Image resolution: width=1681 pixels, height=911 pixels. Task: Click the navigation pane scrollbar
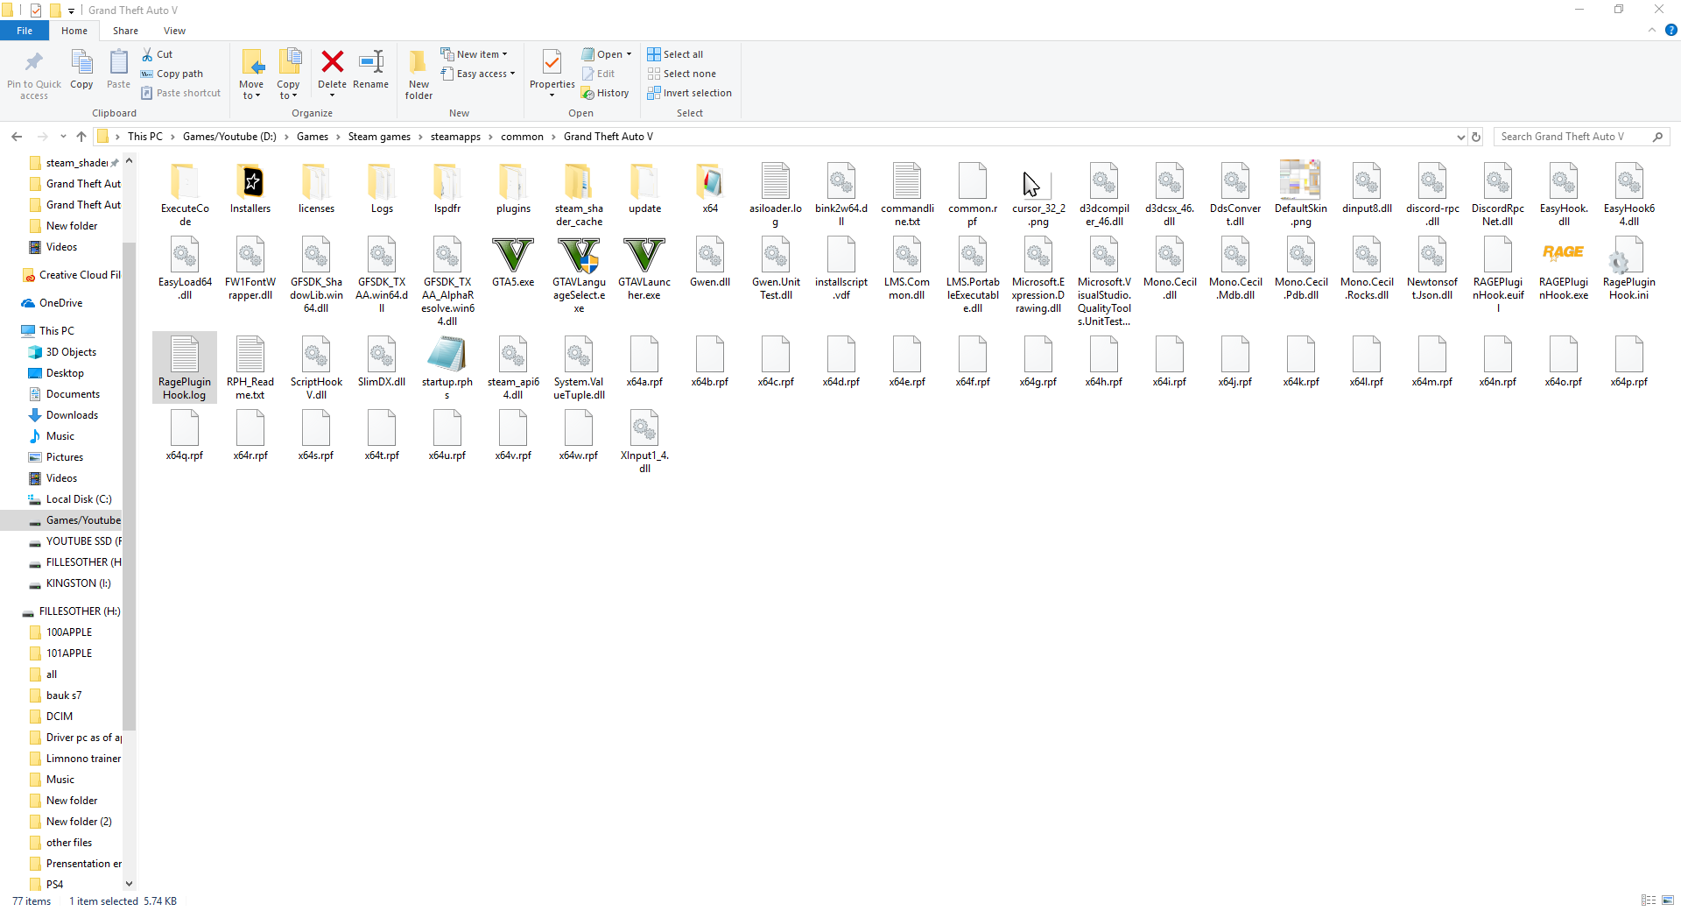coord(130,487)
